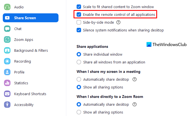Open the Profile icon
This screenshot has height=116, width=195.
(8, 72)
